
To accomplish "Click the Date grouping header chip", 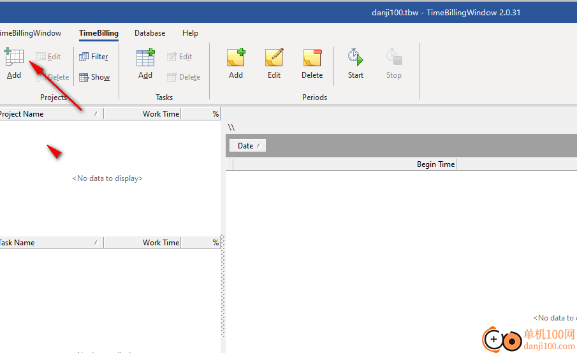I will tap(247, 146).
